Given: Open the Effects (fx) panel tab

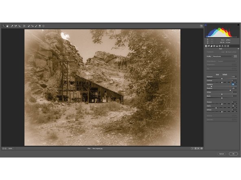Looking at the screenshot, I should click(223, 46).
